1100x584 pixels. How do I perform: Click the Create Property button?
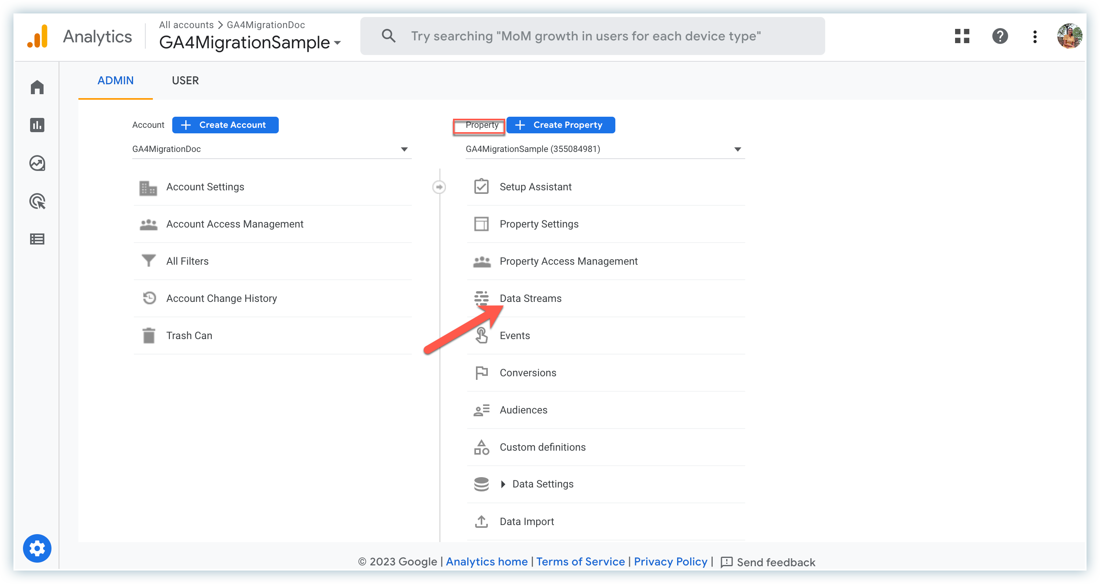click(561, 125)
